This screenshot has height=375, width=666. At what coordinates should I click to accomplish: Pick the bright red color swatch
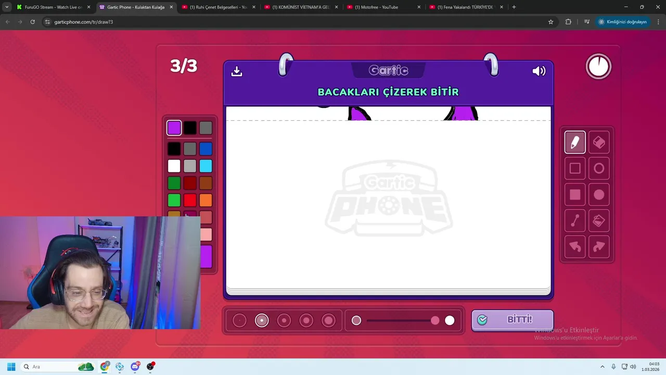click(x=190, y=201)
